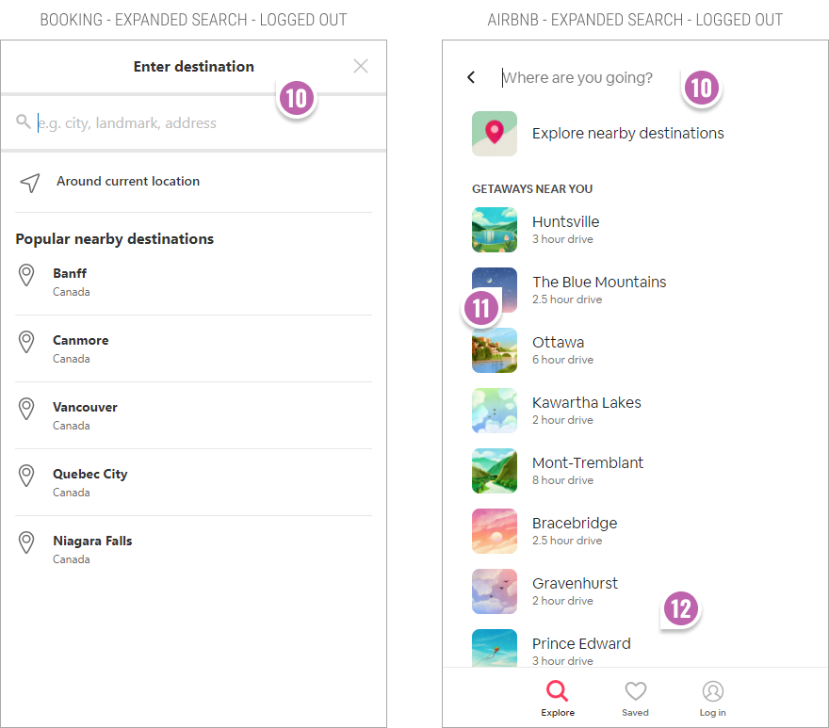Select the Around current location arrow icon
The image size is (829, 728).
29,183
